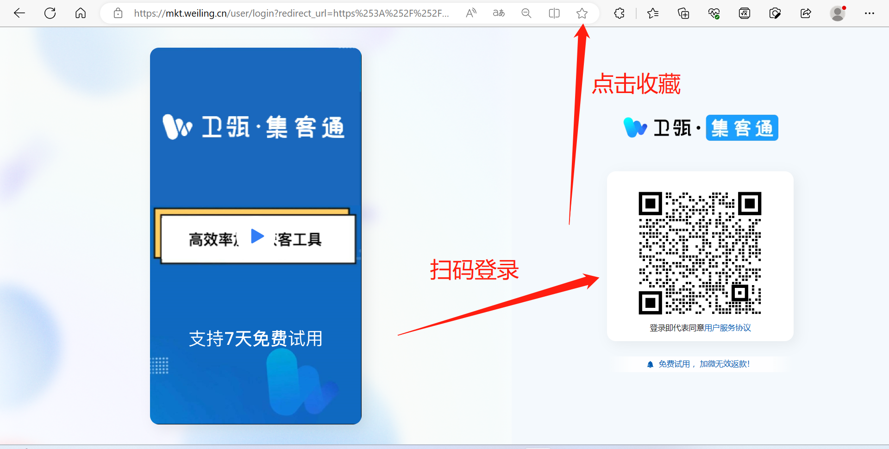889x449 pixels.
Task: Add this page to favorites star
Action: point(582,13)
